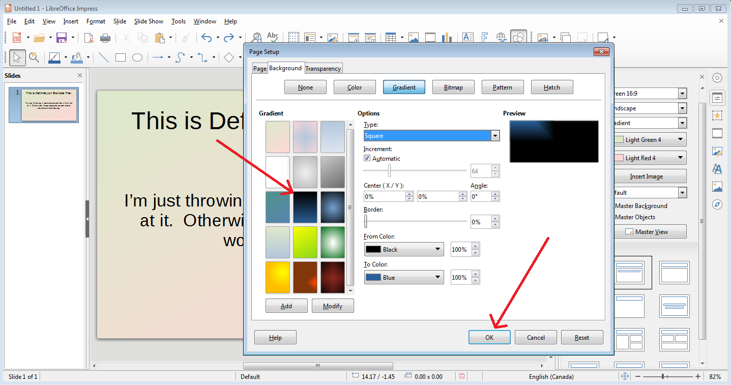Open sidebar Navigator compass icon

pyautogui.click(x=717, y=204)
